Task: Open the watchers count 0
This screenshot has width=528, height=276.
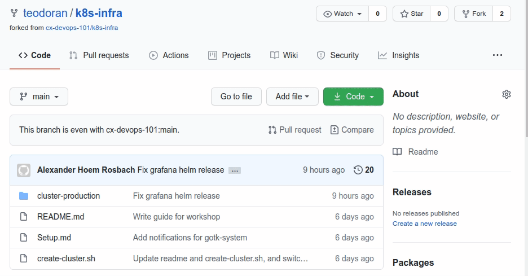Action: tap(377, 14)
